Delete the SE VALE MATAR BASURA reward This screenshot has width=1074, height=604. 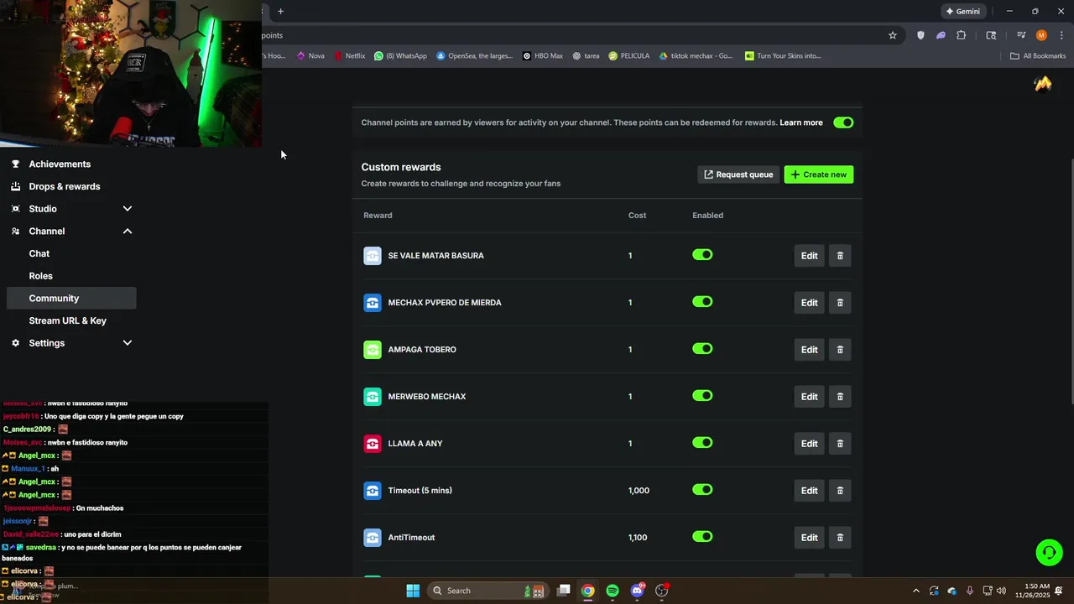click(x=840, y=256)
